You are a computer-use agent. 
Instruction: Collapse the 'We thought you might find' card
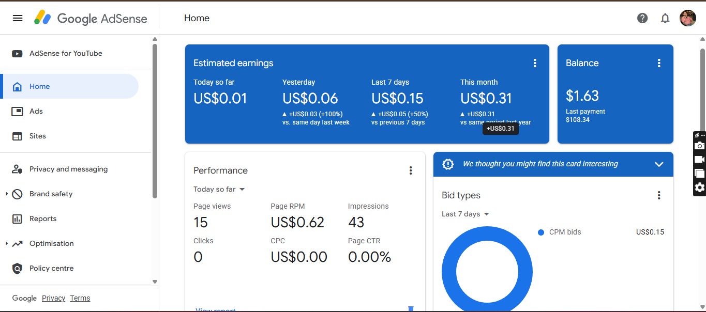[x=659, y=164]
